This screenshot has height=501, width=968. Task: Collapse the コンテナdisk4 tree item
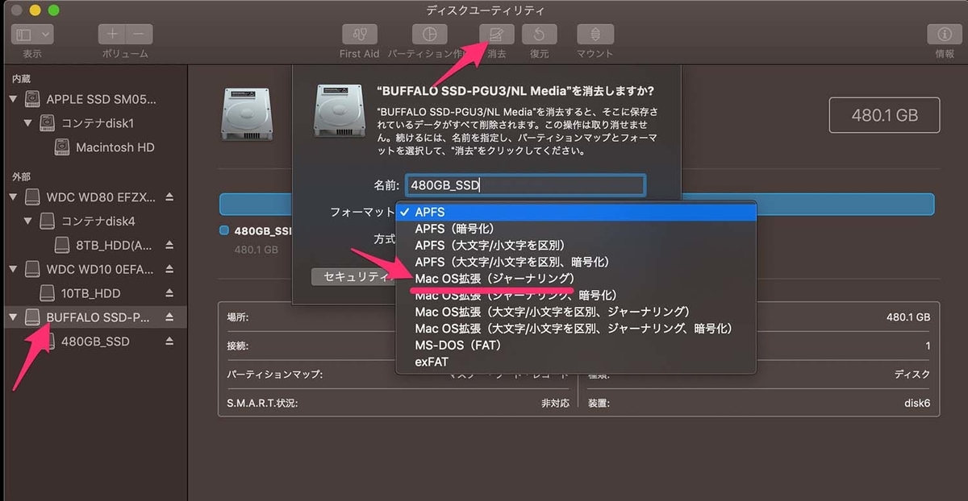tap(28, 221)
